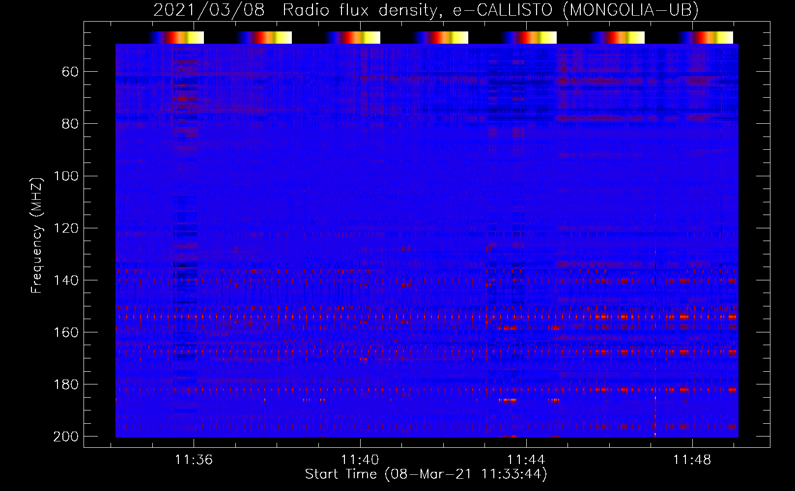795x491 pixels.
Task: Click the Frequency (MHZ) axis label
Action: coord(37,236)
